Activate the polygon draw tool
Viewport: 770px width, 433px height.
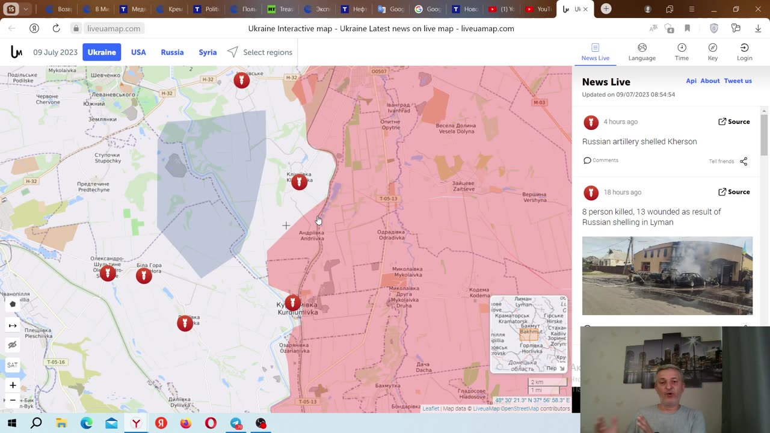[13, 304]
